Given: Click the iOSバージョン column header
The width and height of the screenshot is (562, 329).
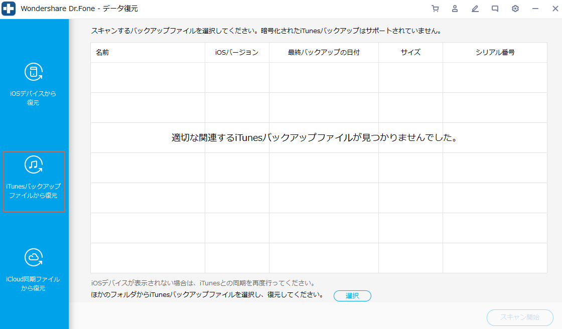Looking at the screenshot, I should (236, 52).
